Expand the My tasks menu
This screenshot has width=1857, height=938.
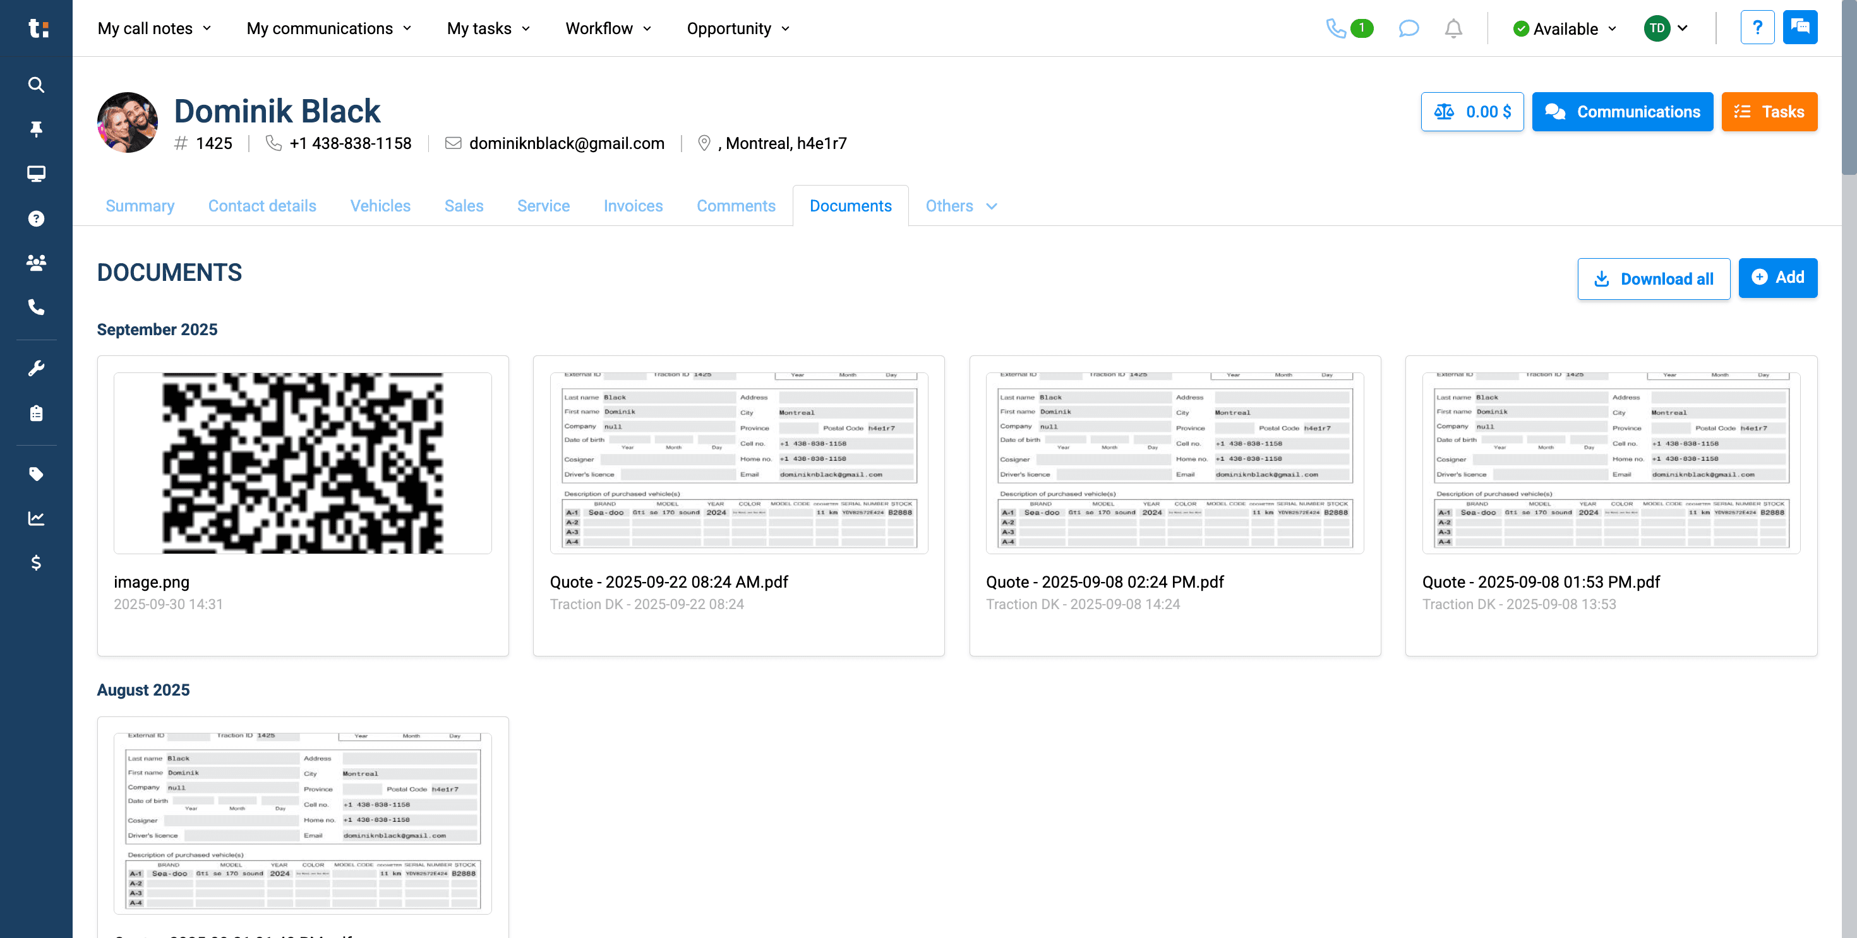[x=488, y=28]
